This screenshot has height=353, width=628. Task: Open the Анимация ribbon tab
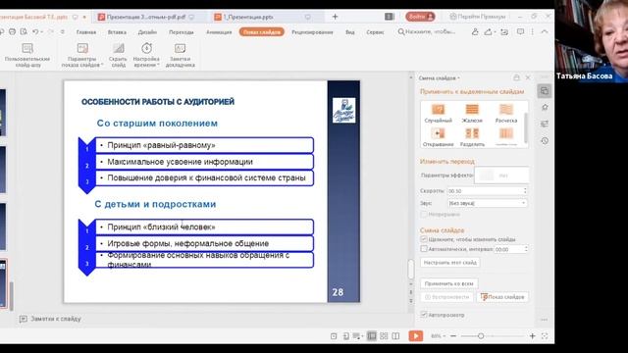coord(219,32)
